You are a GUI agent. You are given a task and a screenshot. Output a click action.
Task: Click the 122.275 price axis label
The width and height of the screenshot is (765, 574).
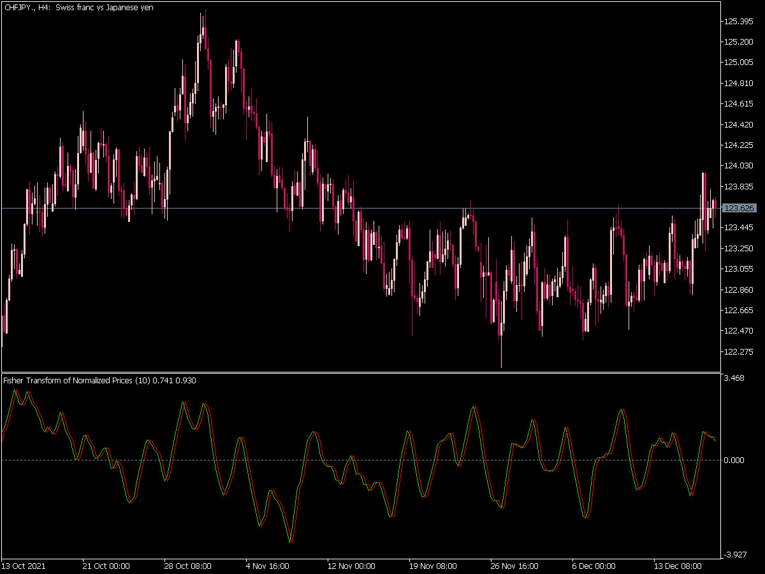click(739, 352)
